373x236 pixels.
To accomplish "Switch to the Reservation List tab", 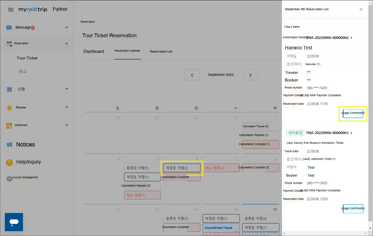I will point(161,51).
